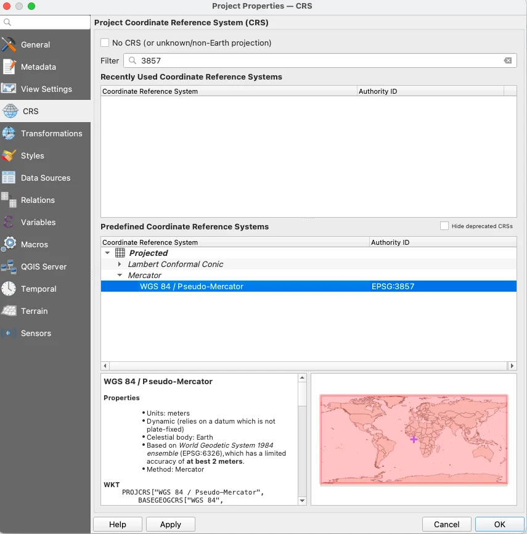
Task: Click Coordinate Reference System header in recent list
Action: (229, 91)
